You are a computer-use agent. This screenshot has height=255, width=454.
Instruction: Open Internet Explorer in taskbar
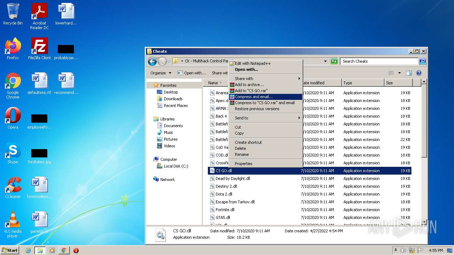click(28, 250)
